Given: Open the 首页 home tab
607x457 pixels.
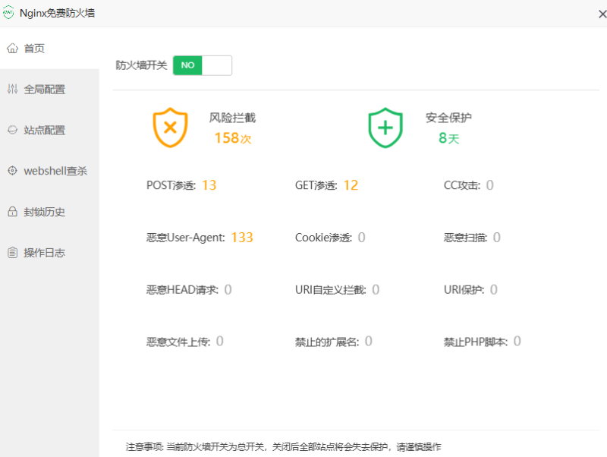Looking at the screenshot, I should [49, 49].
